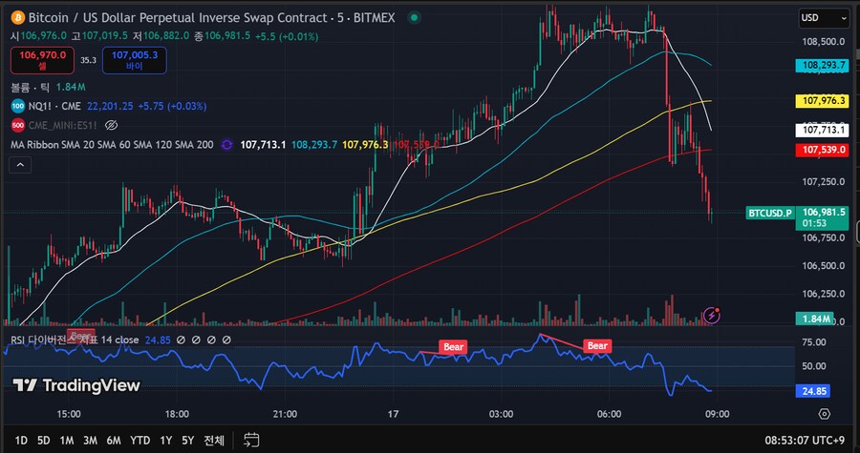This screenshot has height=453, width=860.
Task: Click the 09:00 time axis label
Action: [717, 414]
